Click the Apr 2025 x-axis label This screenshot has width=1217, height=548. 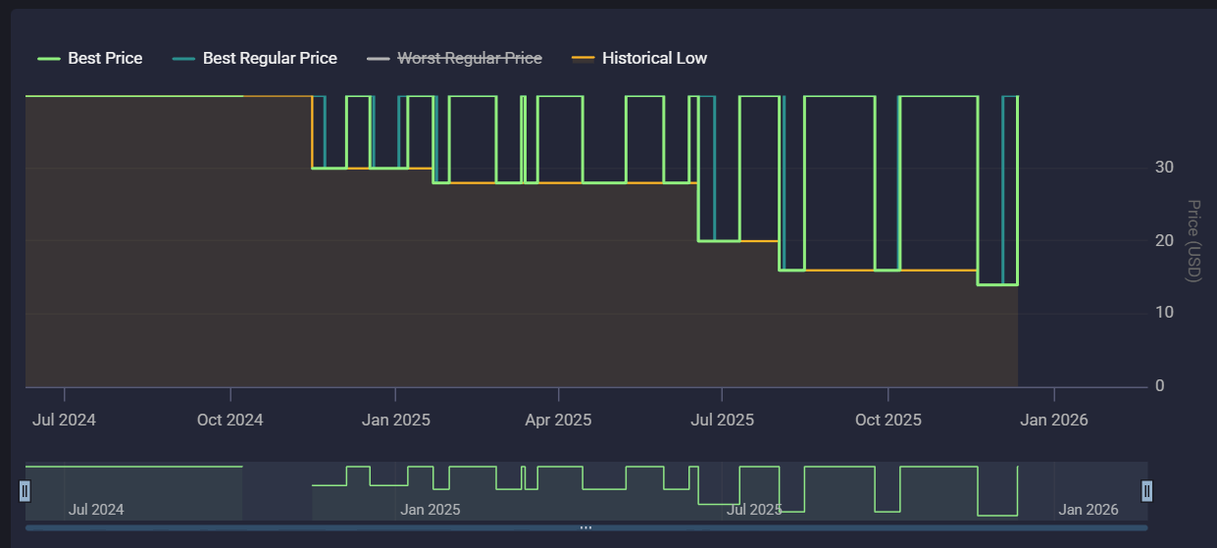click(559, 420)
